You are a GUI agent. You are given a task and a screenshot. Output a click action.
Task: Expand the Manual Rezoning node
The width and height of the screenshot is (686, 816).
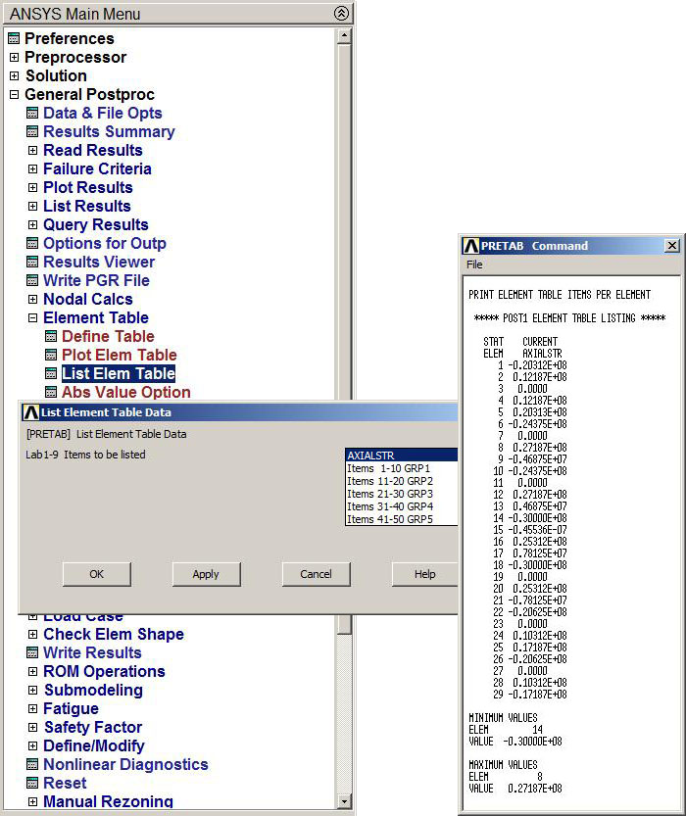click(x=32, y=802)
